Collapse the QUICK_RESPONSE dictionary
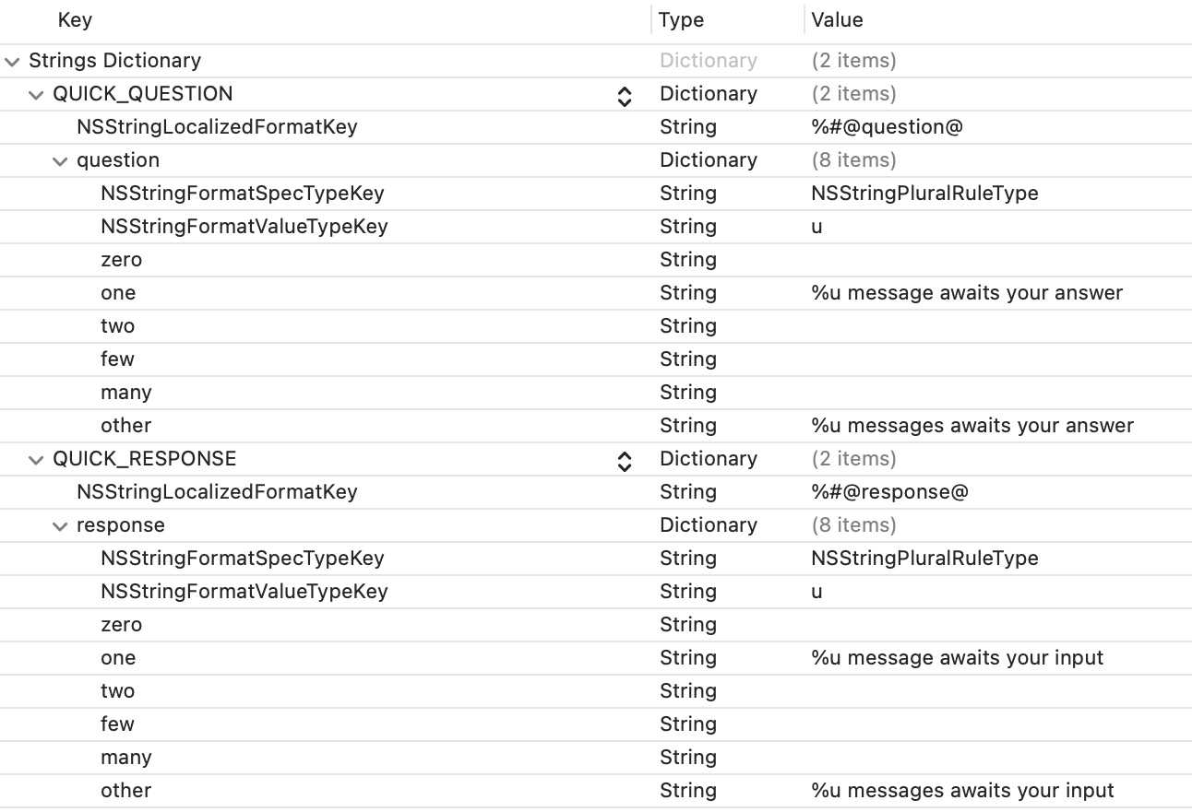The width and height of the screenshot is (1192, 812). tap(36, 459)
